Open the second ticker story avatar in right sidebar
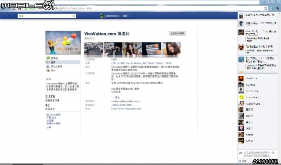This screenshot has height=165, width=281. point(241,24)
